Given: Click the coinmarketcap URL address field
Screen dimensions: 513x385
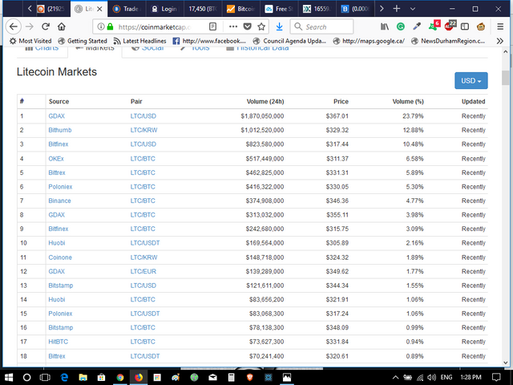Looking at the screenshot, I should tap(155, 26).
